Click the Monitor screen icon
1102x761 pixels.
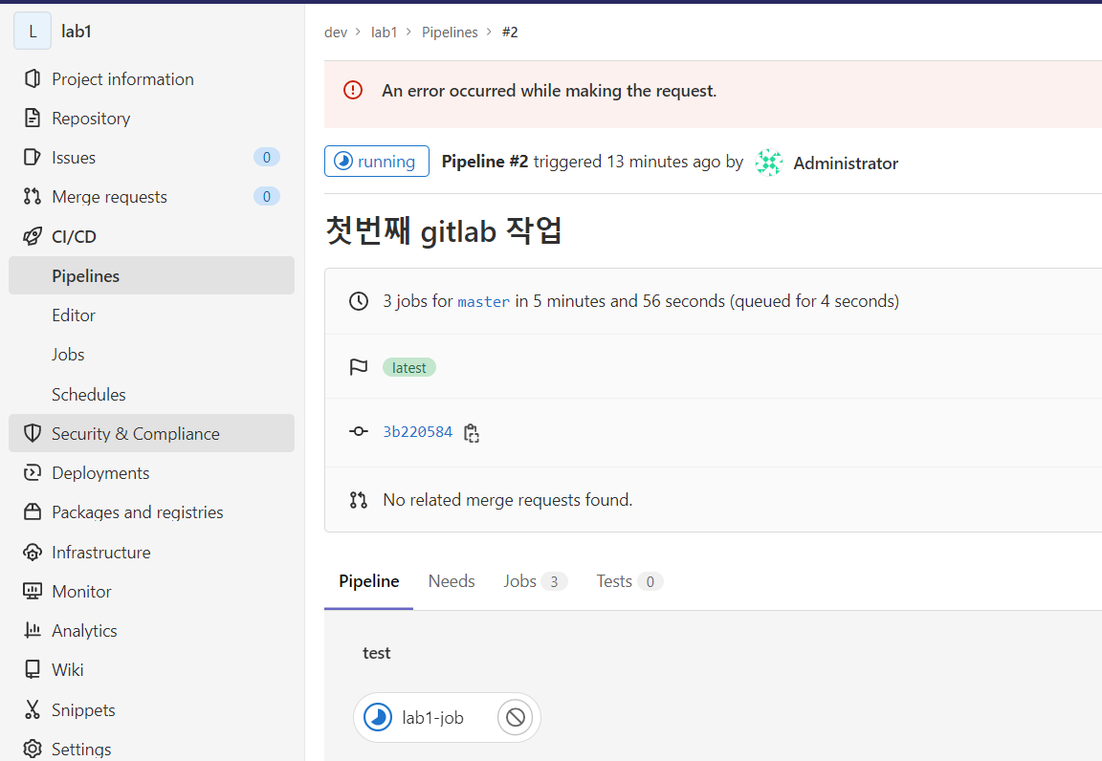[x=33, y=591]
